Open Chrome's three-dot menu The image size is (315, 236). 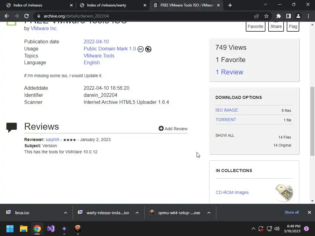coord(308,16)
